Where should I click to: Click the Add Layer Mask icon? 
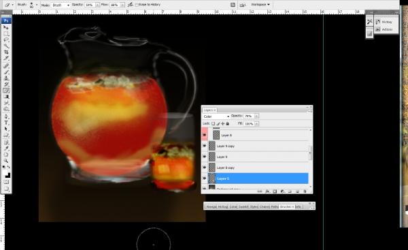275,191
